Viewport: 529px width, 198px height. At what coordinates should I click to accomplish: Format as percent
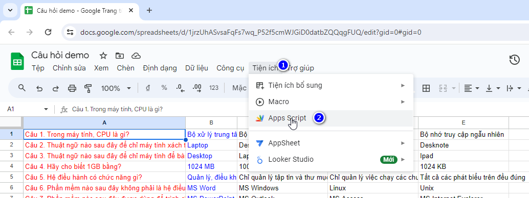pyautogui.click(x=164, y=88)
